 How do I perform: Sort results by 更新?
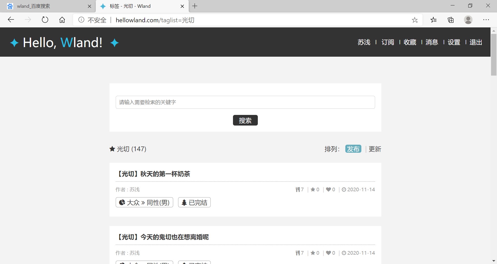pyautogui.click(x=375, y=149)
